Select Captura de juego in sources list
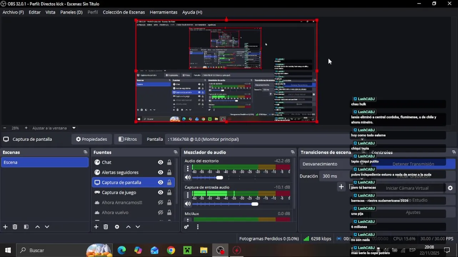Viewport: 458px width, 257px height. pyautogui.click(x=119, y=192)
